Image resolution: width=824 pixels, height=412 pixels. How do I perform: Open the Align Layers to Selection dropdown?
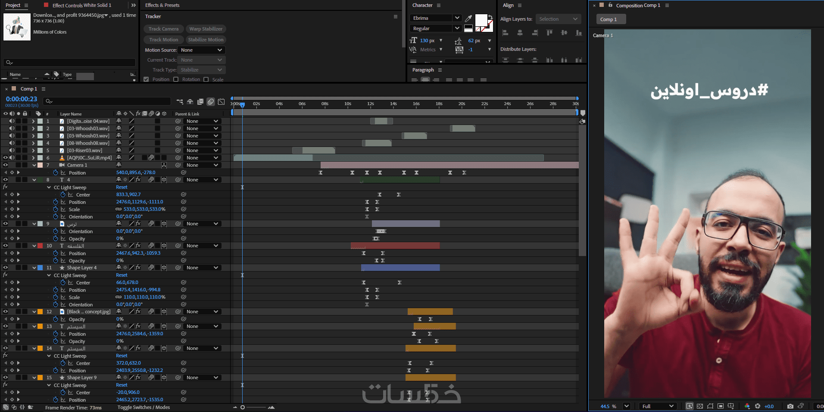(x=558, y=19)
